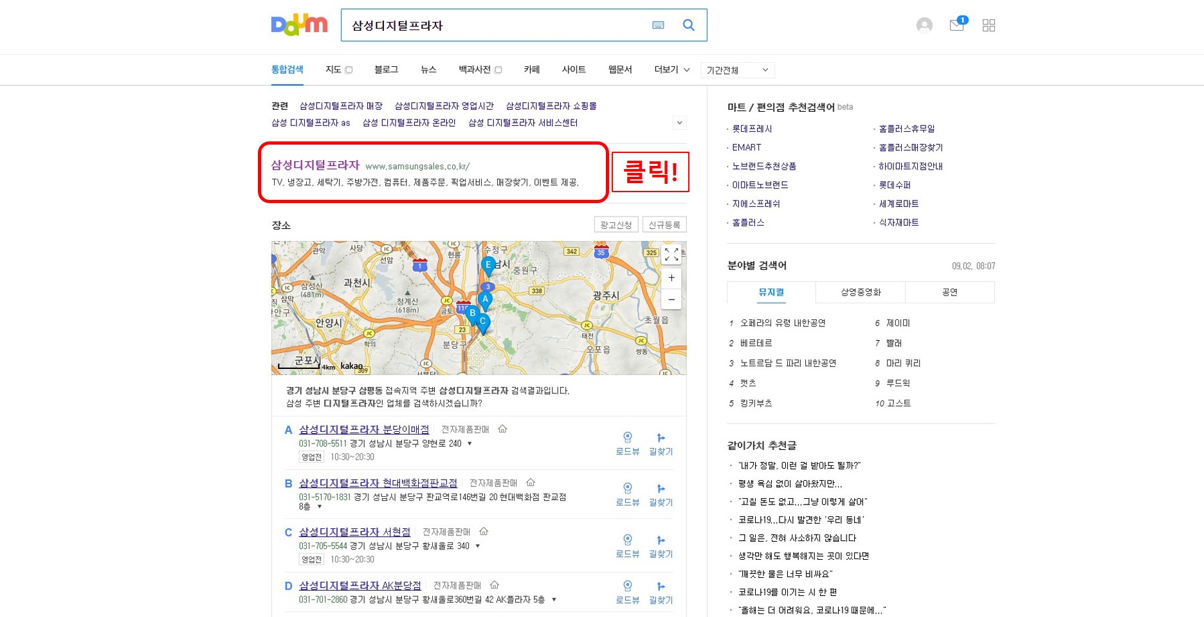1204x617 pixels.
Task: Click home icon next to 현대백화점판교점
Action: (531, 482)
